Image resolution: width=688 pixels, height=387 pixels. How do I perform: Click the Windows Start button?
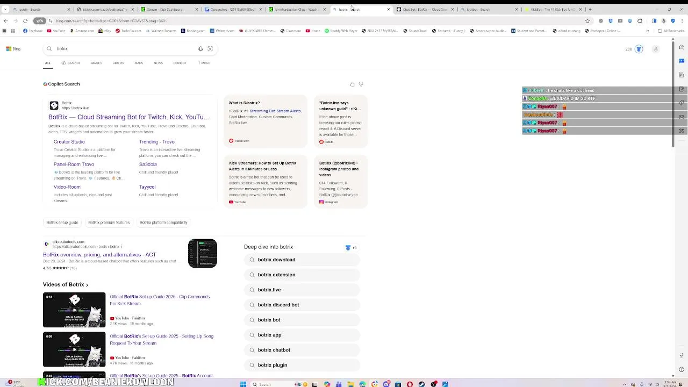click(x=243, y=384)
